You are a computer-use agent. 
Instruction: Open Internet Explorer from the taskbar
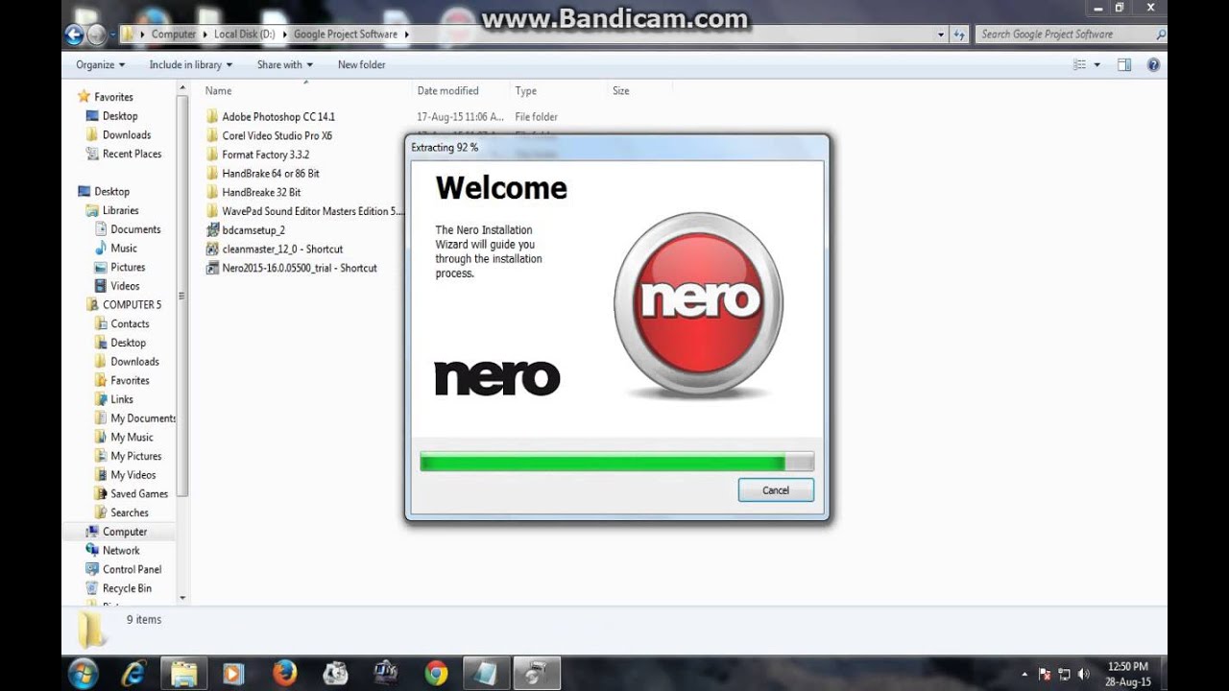(133, 673)
